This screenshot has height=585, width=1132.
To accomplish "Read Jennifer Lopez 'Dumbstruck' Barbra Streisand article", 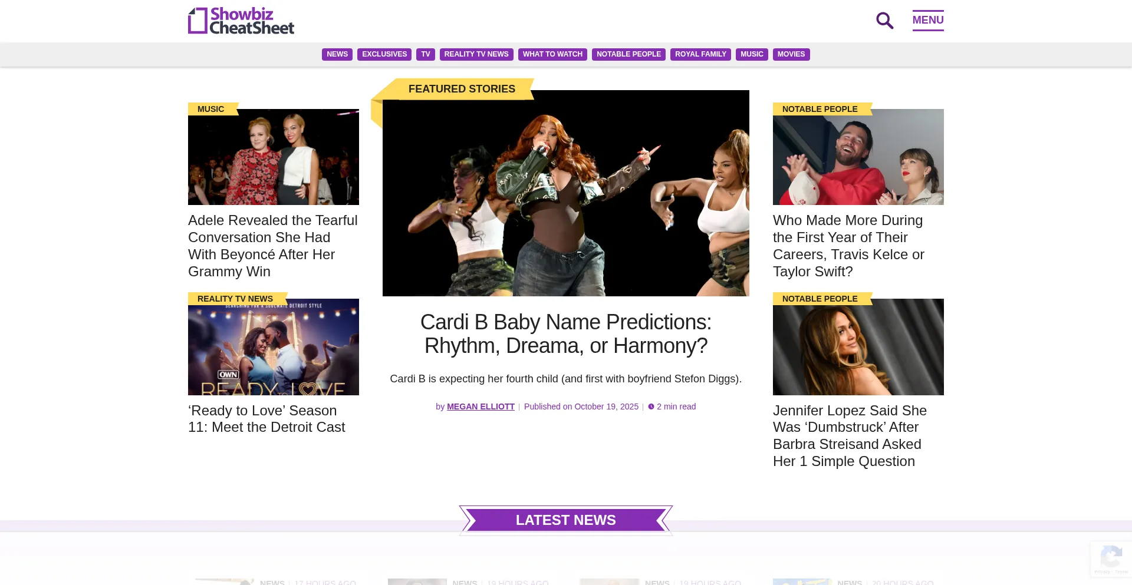I will pos(850,436).
